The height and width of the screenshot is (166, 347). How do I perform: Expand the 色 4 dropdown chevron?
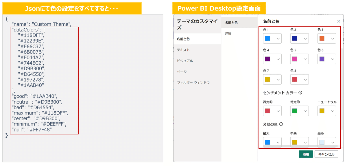(278, 59)
